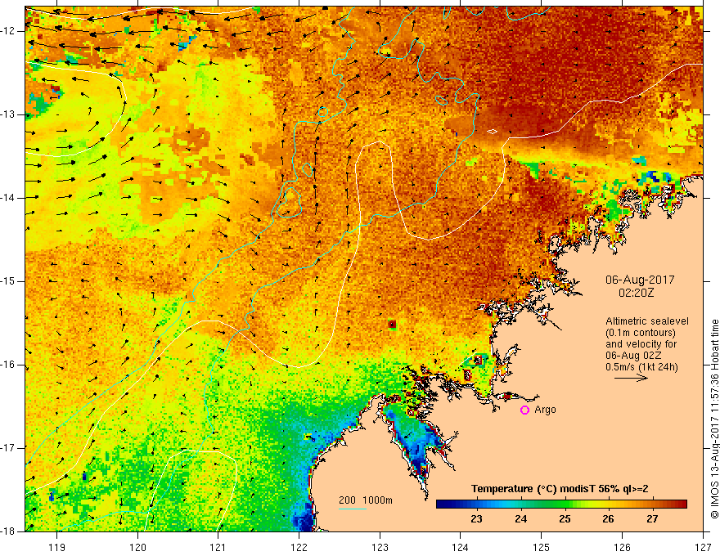The width and height of the screenshot is (720, 556).
Task: Click longitude axis label 123
Action: (380, 547)
